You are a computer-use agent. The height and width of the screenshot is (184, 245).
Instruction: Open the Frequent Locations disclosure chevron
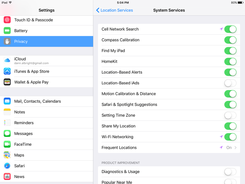235,148
